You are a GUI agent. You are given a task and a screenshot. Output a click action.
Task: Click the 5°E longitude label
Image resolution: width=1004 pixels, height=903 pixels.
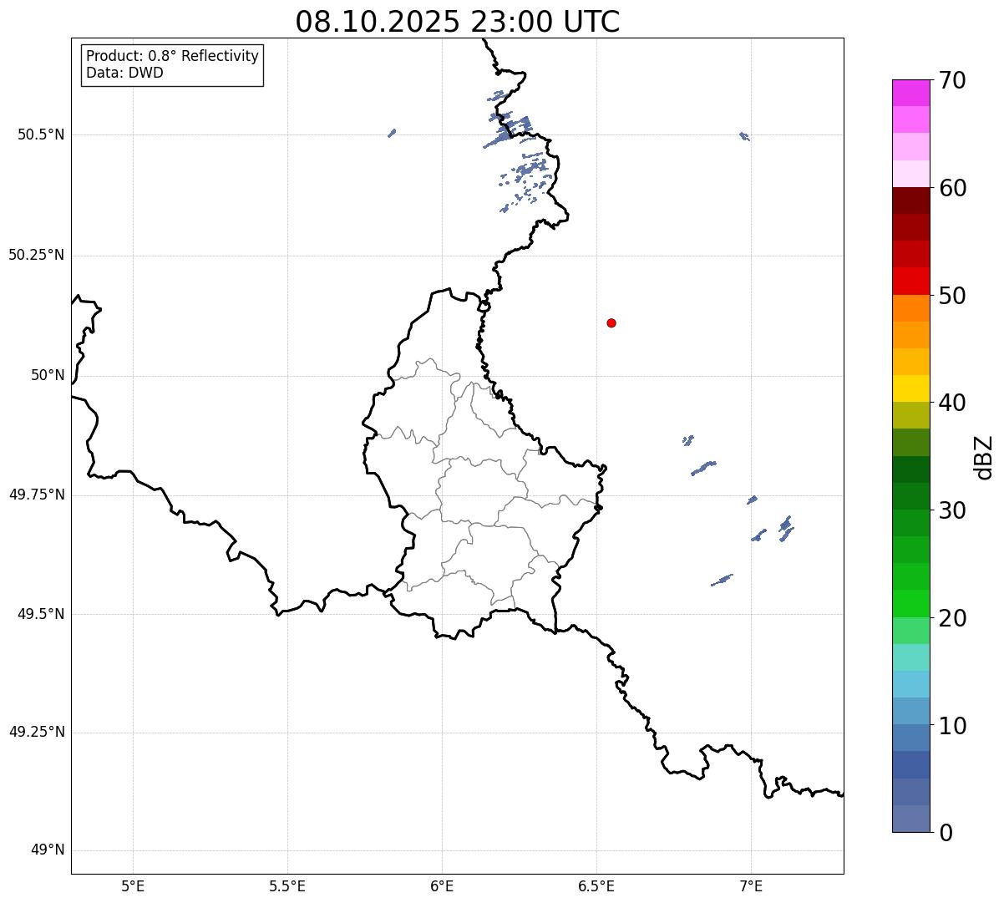pos(133,885)
